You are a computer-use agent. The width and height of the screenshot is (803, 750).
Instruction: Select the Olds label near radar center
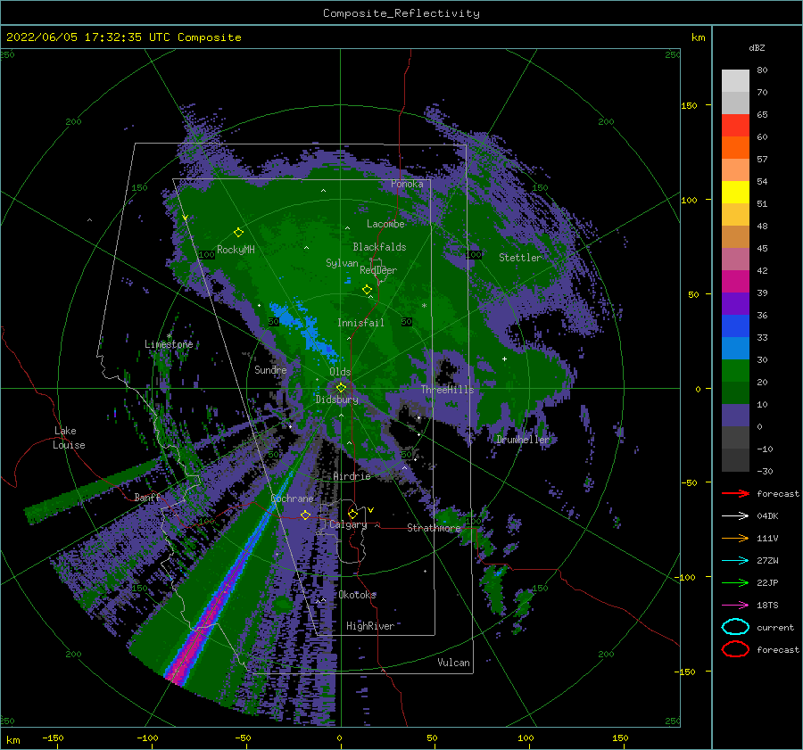coord(340,371)
